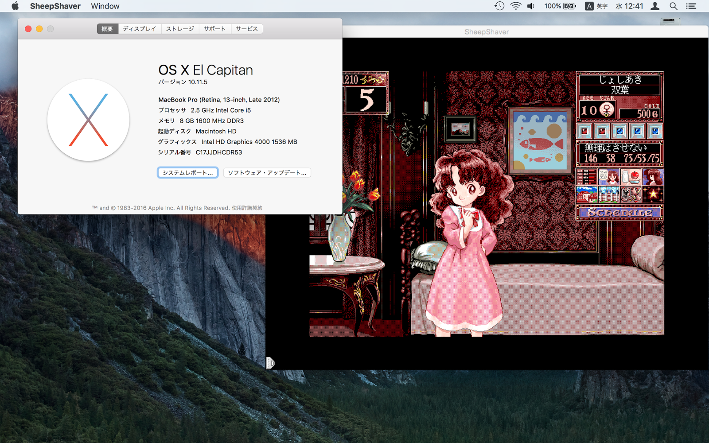Click the OS X logo image
The width and height of the screenshot is (709, 443).
(x=88, y=120)
